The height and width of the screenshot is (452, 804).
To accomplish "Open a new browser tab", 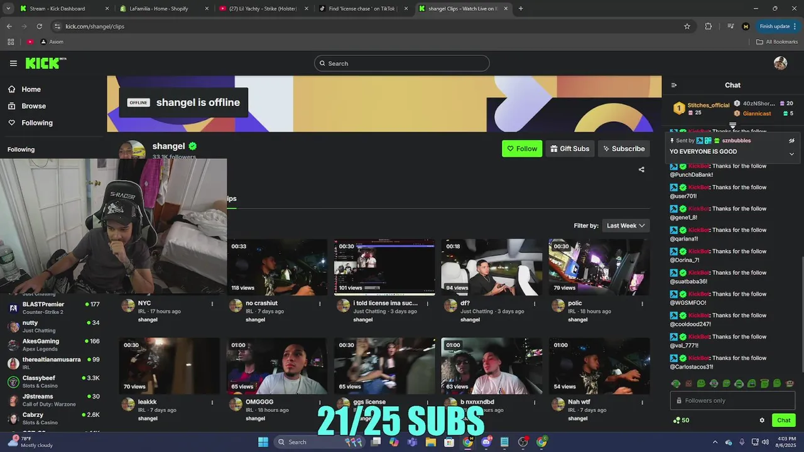I will click(521, 9).
